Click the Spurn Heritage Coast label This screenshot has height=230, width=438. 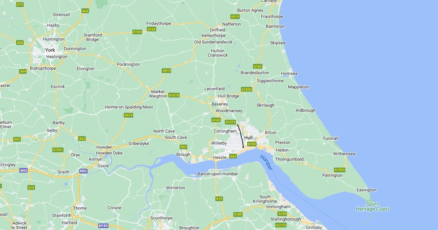pos(372,207)
